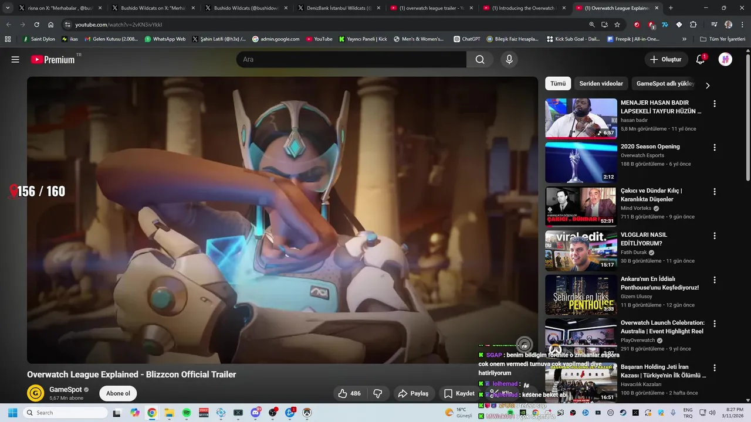This screenshot has height=422, width=751.
Task: Open Chrome profile avatar
Action: 728,25
